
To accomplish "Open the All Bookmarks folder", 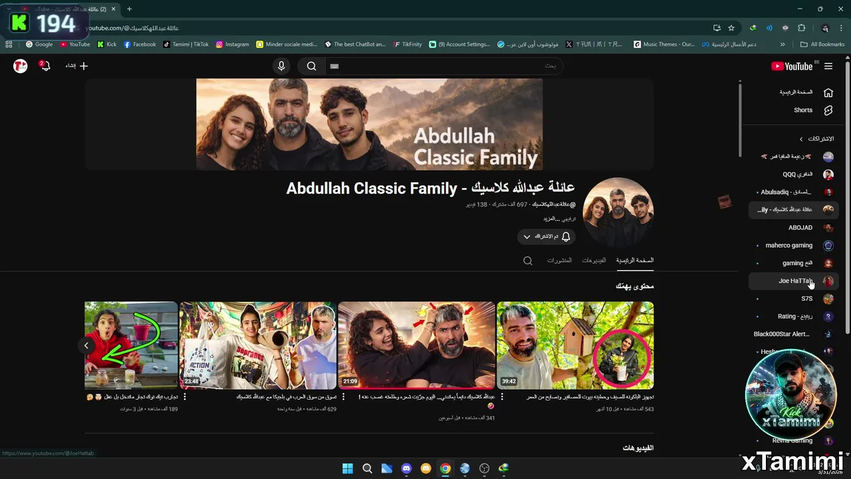I will click(x=822, y=44).
